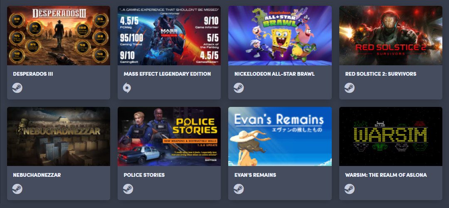Open the Desperados III cover image
Viewport: 449px width, 208px height.
pyautogui.click(x=59, y=35)
